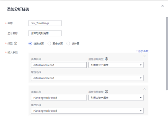Click the dialog's vertical scrollbar

point(167,53)
